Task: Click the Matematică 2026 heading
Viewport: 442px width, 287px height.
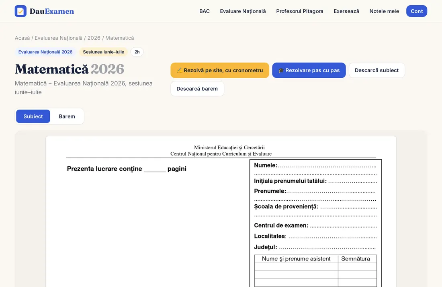Action: point(70,69)
